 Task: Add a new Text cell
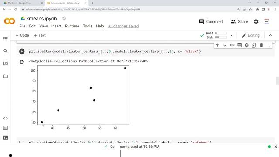[x=40, y=35]
